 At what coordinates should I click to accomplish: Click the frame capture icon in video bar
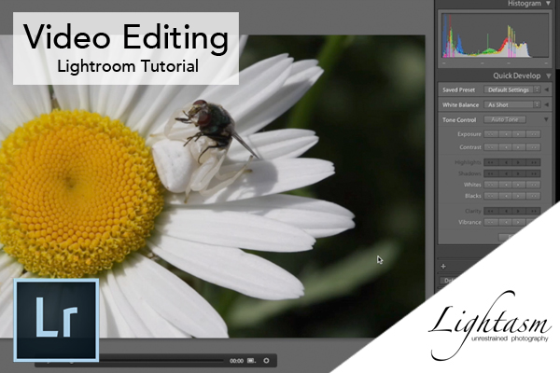pos(251,361)
